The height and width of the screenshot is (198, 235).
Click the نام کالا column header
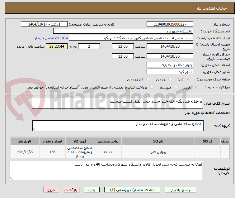[x=158, y=141]
